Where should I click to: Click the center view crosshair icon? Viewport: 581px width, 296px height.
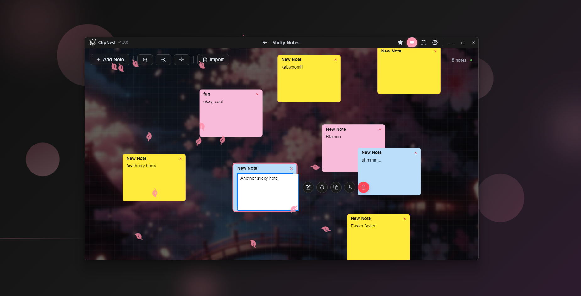click(182, 60)
